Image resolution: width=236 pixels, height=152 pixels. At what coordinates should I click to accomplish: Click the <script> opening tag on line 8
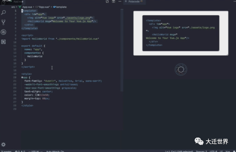[27, 35]
